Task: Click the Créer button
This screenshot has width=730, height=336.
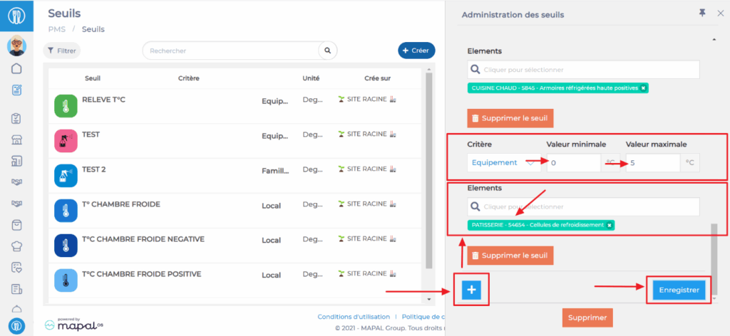Action: tap(416, 51)
